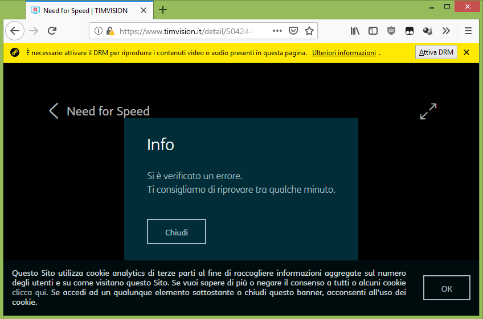Screen dimensions: 483x319
Task: Reload the TIMVISION page
Action: [x=52, y=31]
